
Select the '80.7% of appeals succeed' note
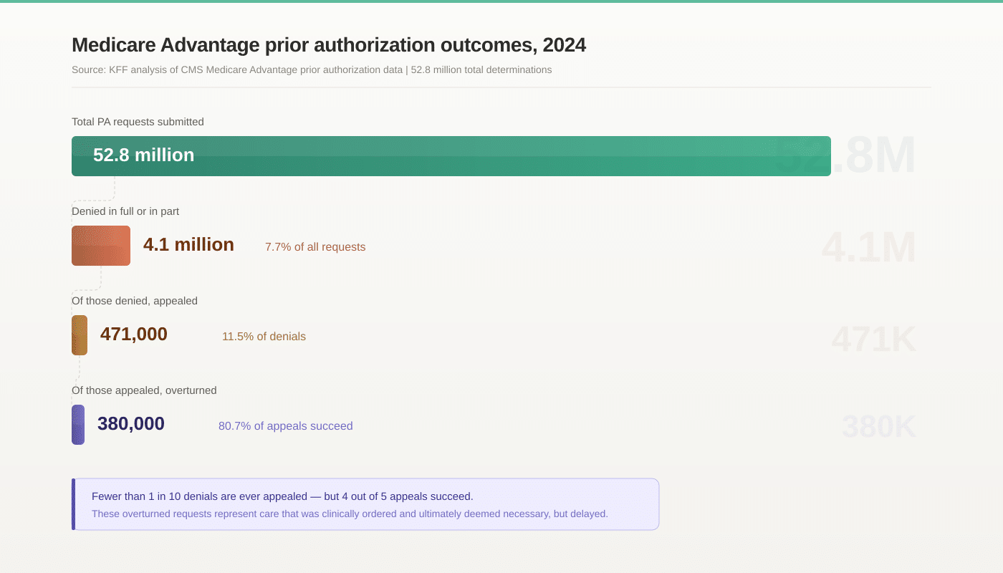[286, 426]
